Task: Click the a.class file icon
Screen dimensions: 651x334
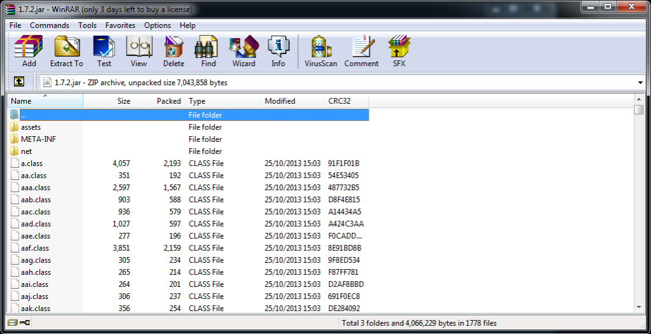Action: coord(15,163)
